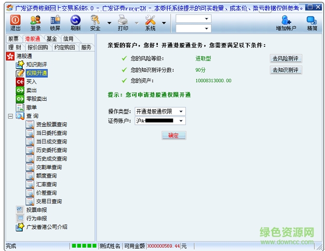325x251 pixels.
Task: Switch to the 基金 tab
Action: pos(52,39)
